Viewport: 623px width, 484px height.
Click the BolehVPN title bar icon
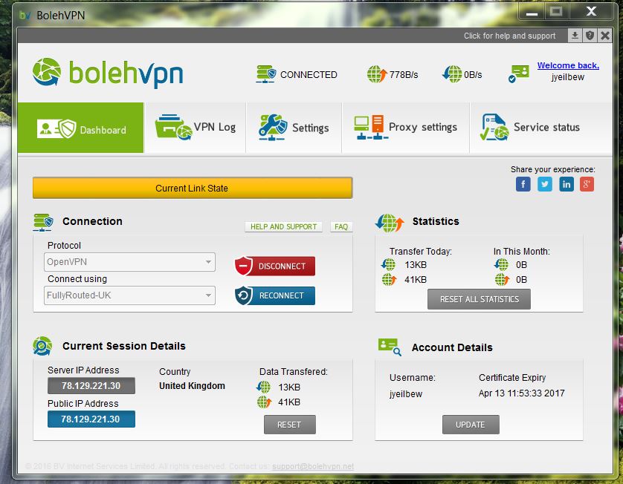25,16
